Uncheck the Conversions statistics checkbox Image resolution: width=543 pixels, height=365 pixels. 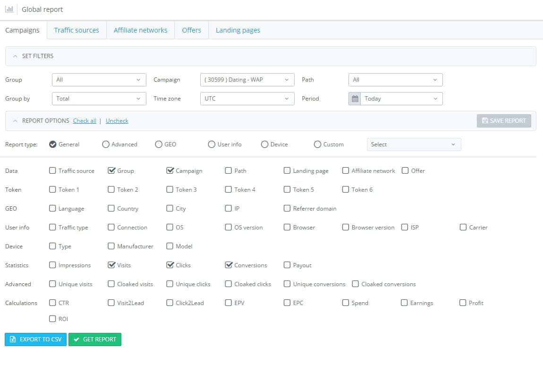[x=229, y=265]
